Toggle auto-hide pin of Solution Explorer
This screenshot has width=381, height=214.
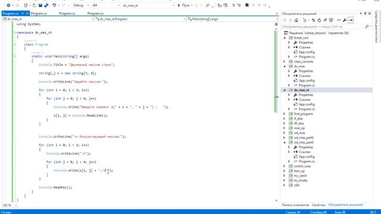coord(365,14)
